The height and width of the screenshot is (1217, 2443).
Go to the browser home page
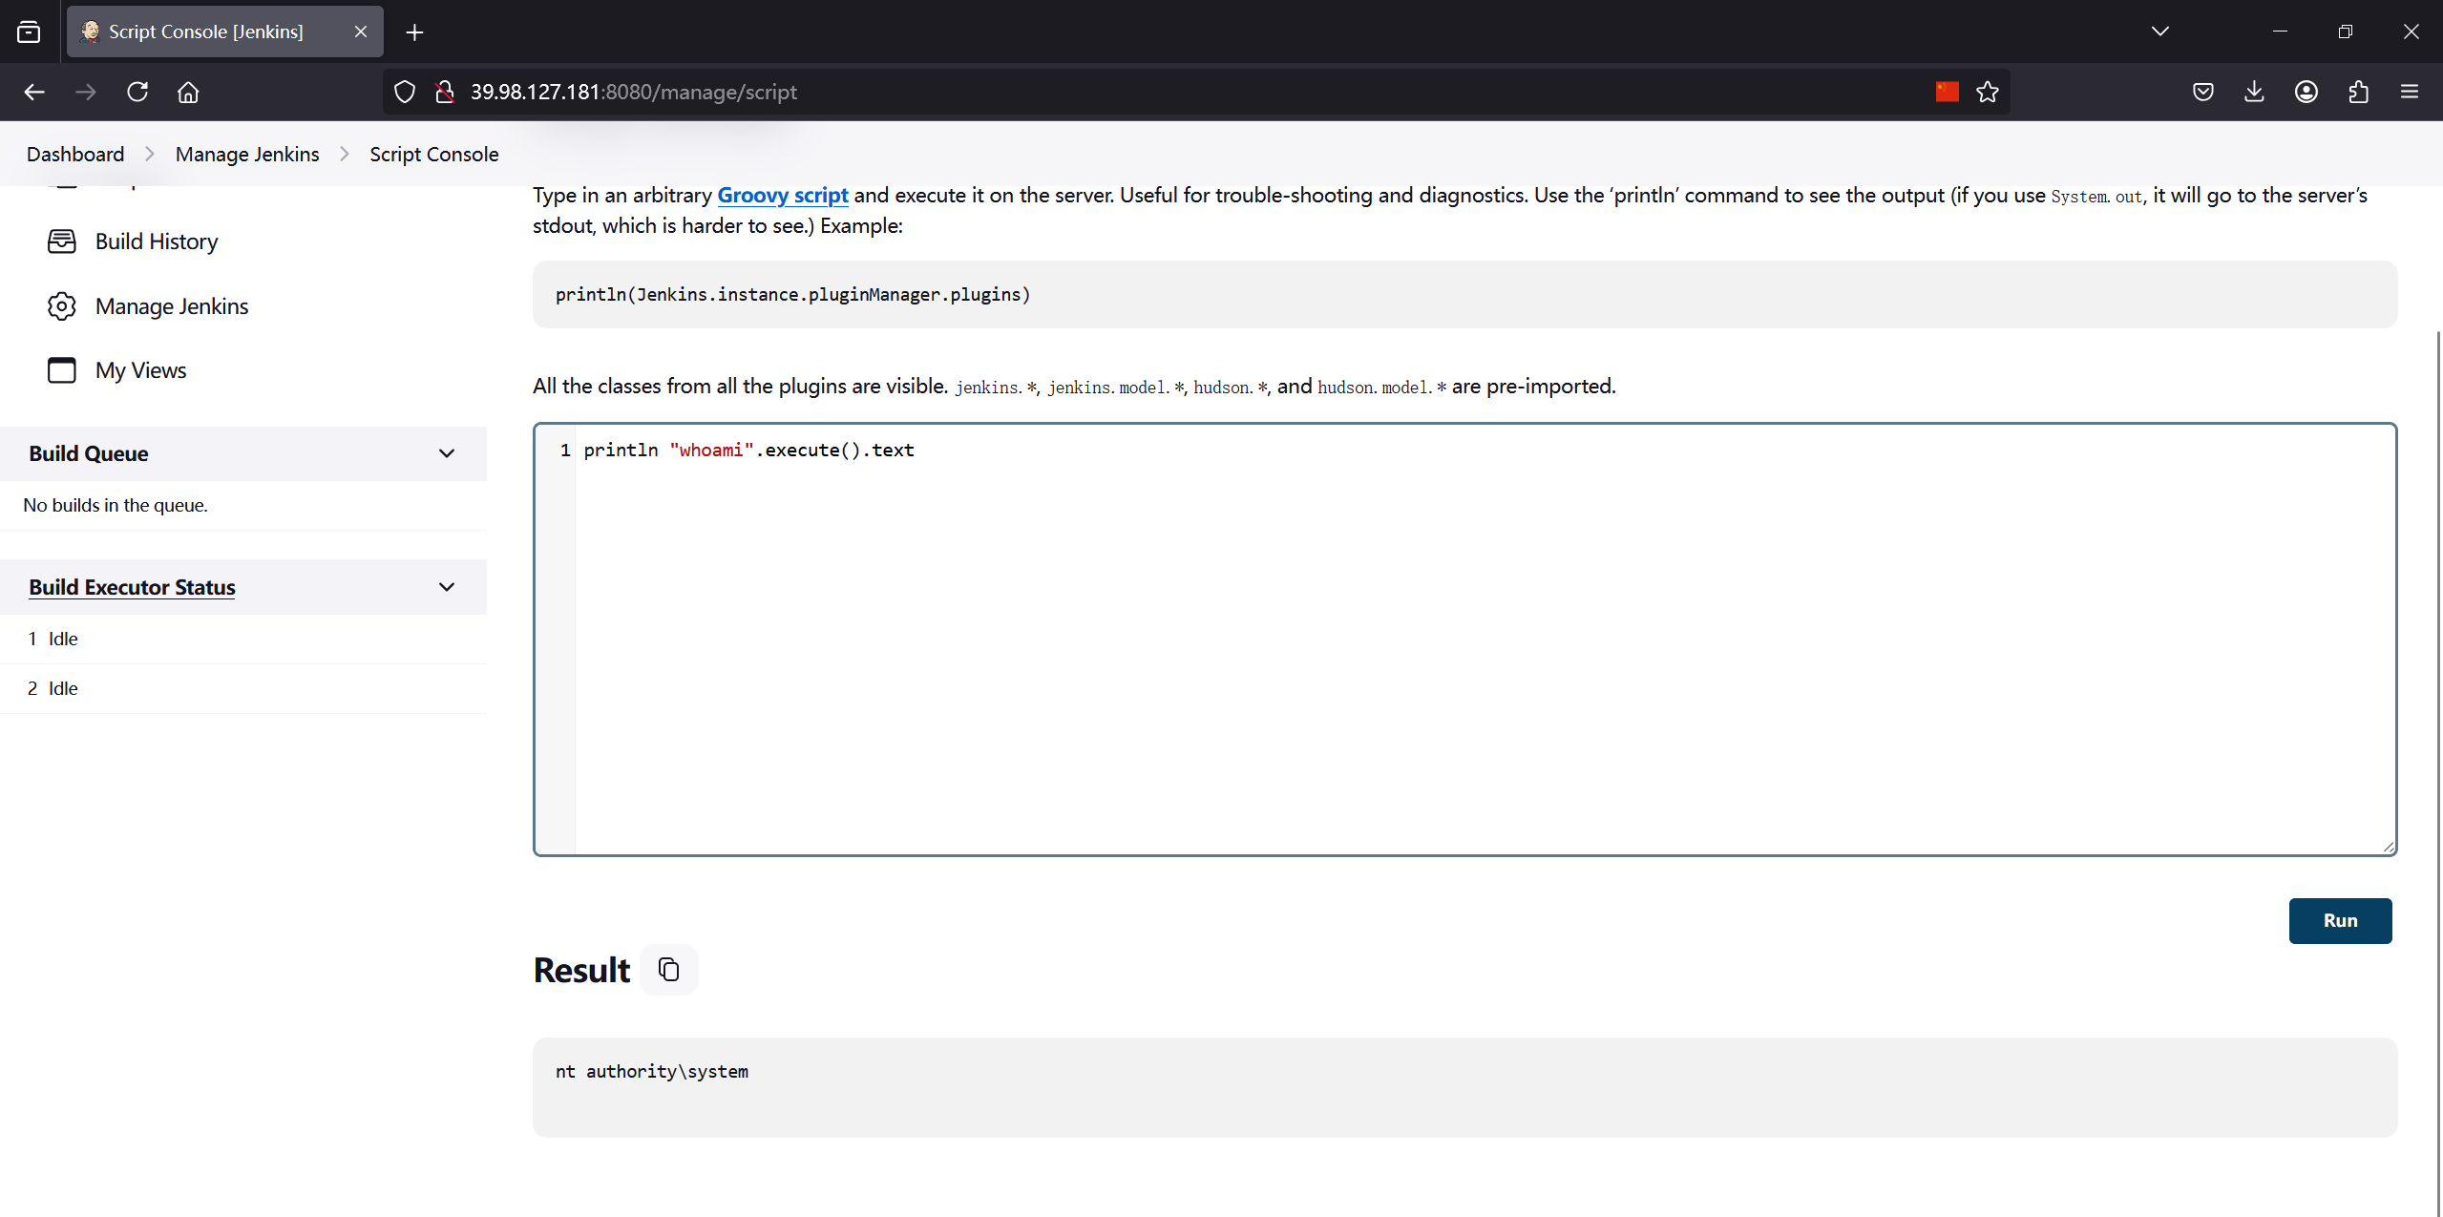click(x=188, y=92)
